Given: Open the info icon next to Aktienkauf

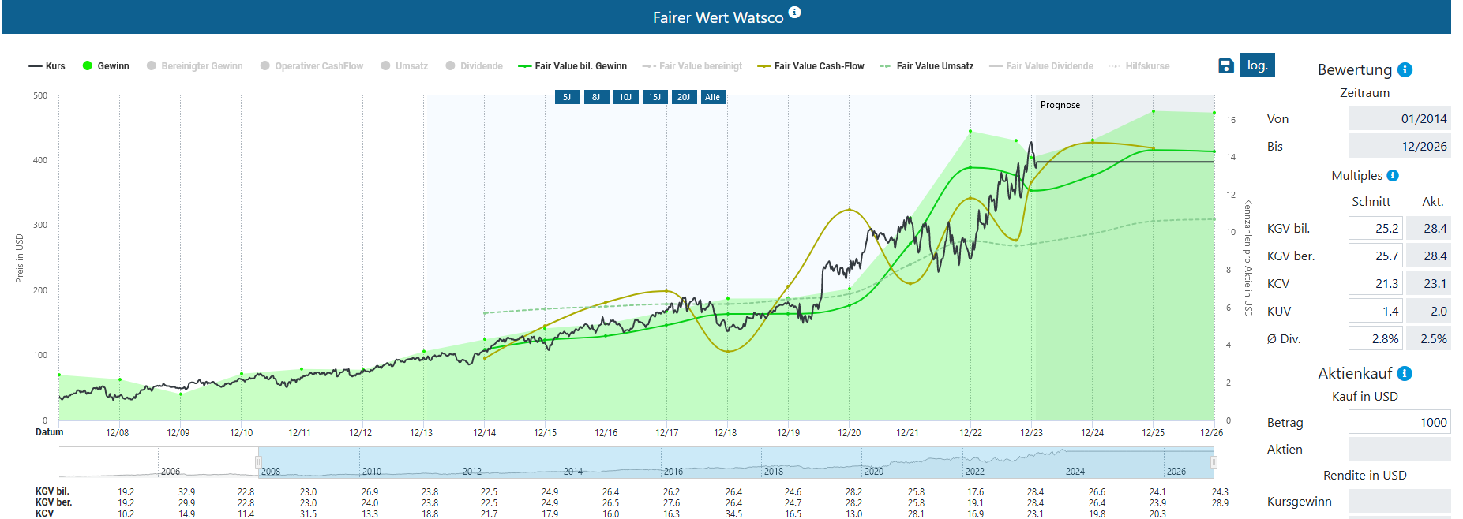Looking at the screenshot, I should (1405, 373).
